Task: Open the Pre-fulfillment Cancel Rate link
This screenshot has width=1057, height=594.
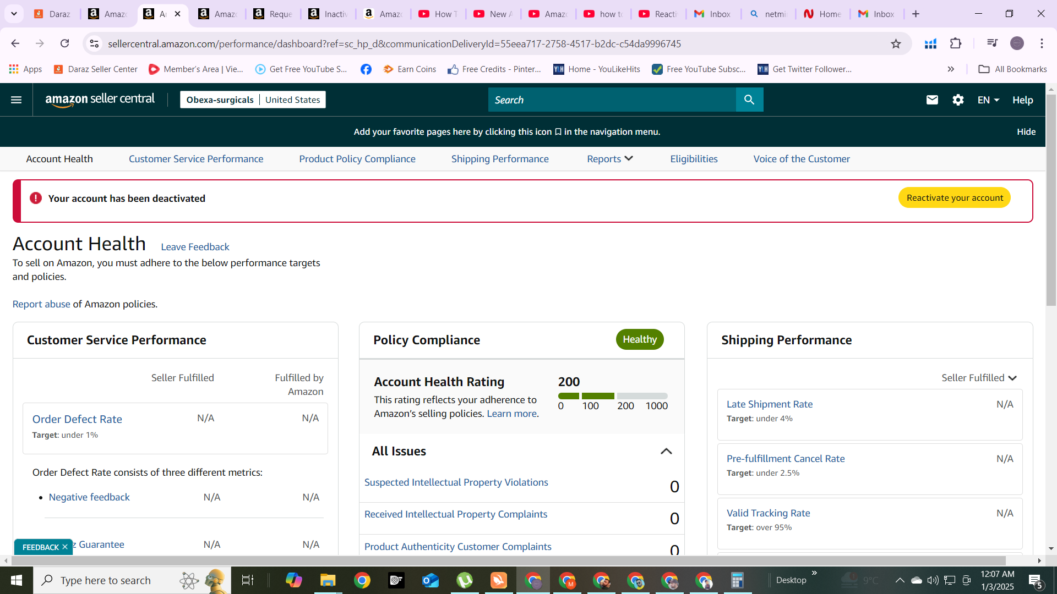Action: [785, 459]
